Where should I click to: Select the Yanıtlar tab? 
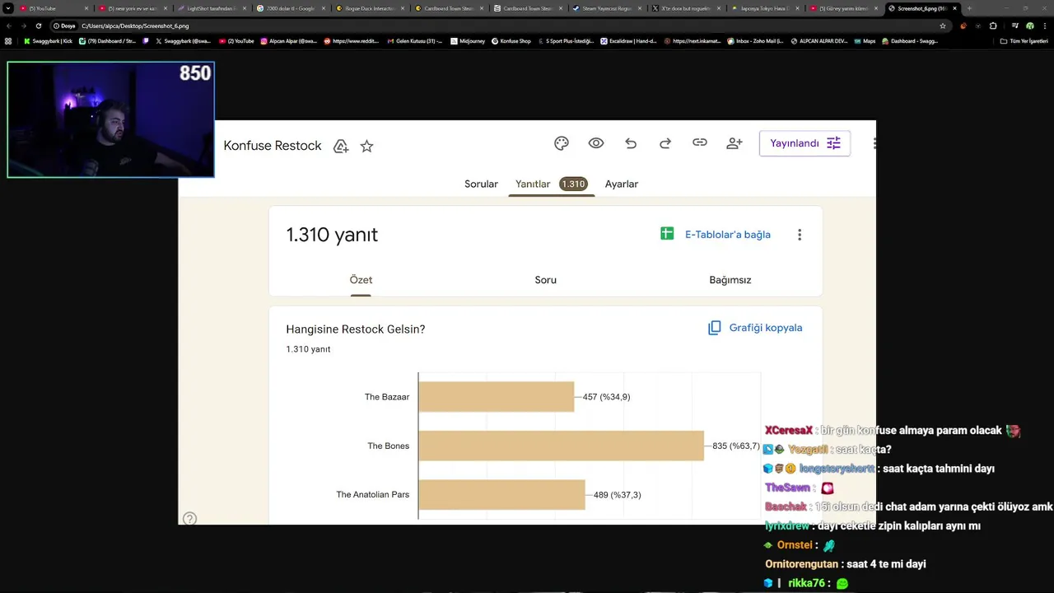coord(551,184)
